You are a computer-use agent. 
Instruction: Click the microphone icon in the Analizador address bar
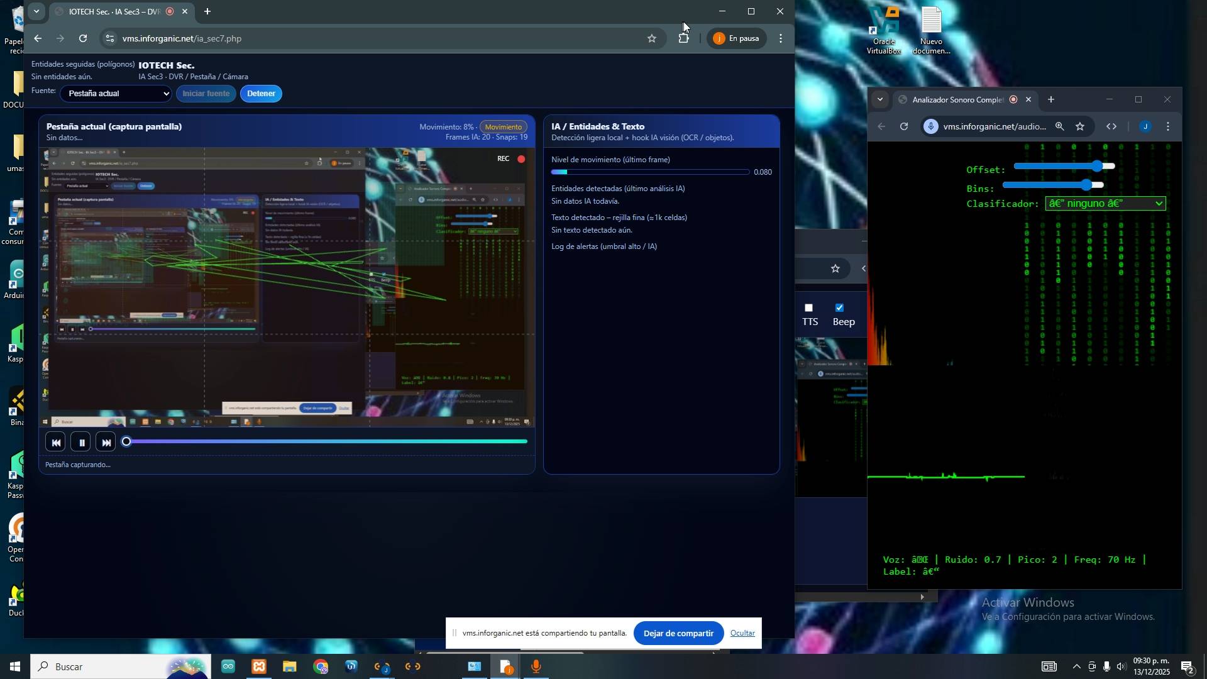point(931,126)
